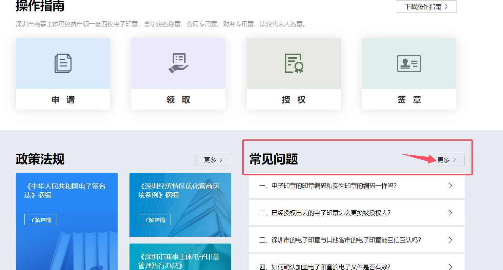Viewport: 503px width, 270px height.
Task: Select the 授权 guide label
Action: click(x=294, y=100)
